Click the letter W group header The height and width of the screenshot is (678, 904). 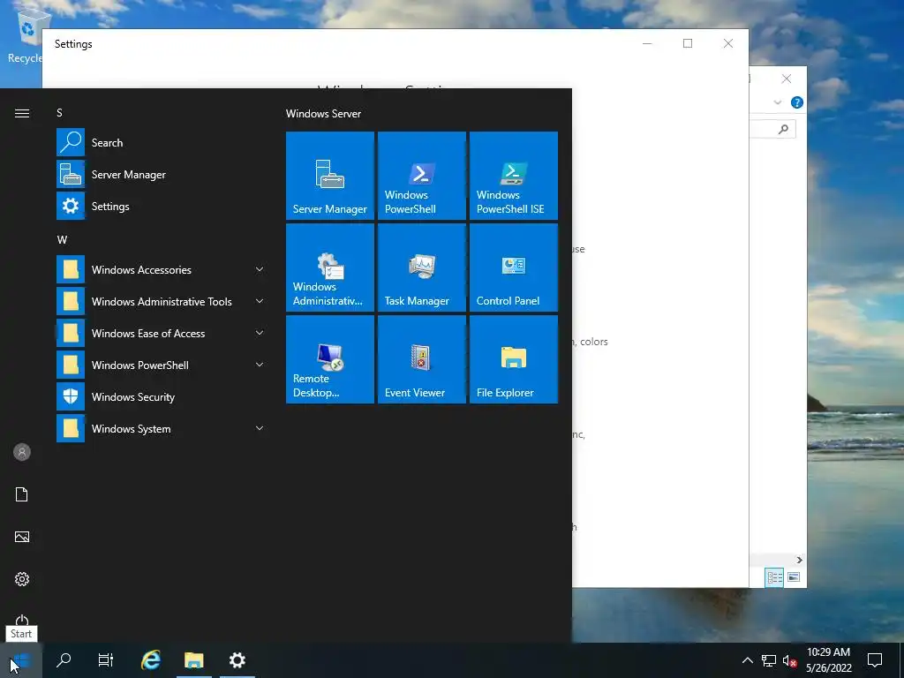pos(62,240)
